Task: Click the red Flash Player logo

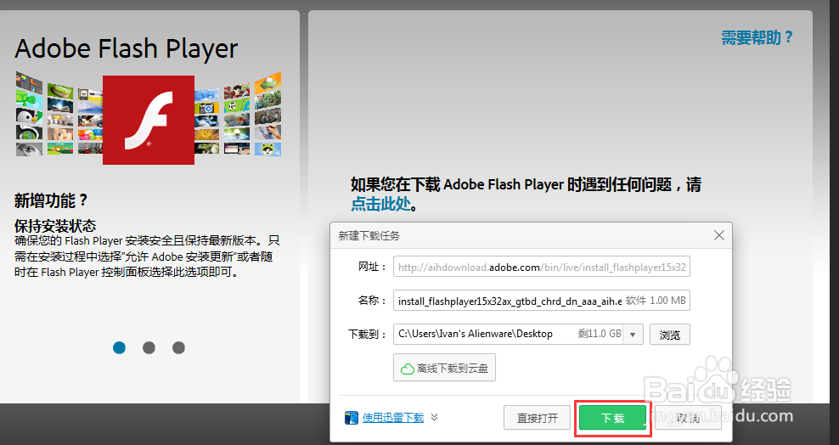Action: coord(149,120)
